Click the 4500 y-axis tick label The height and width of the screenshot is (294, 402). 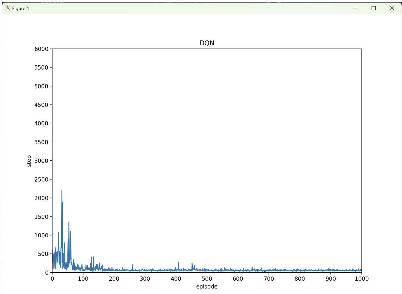coord(41,105)
